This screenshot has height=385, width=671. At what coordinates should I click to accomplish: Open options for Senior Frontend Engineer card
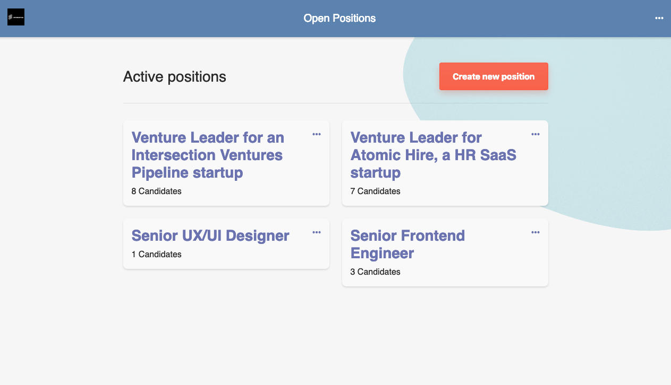536,232
